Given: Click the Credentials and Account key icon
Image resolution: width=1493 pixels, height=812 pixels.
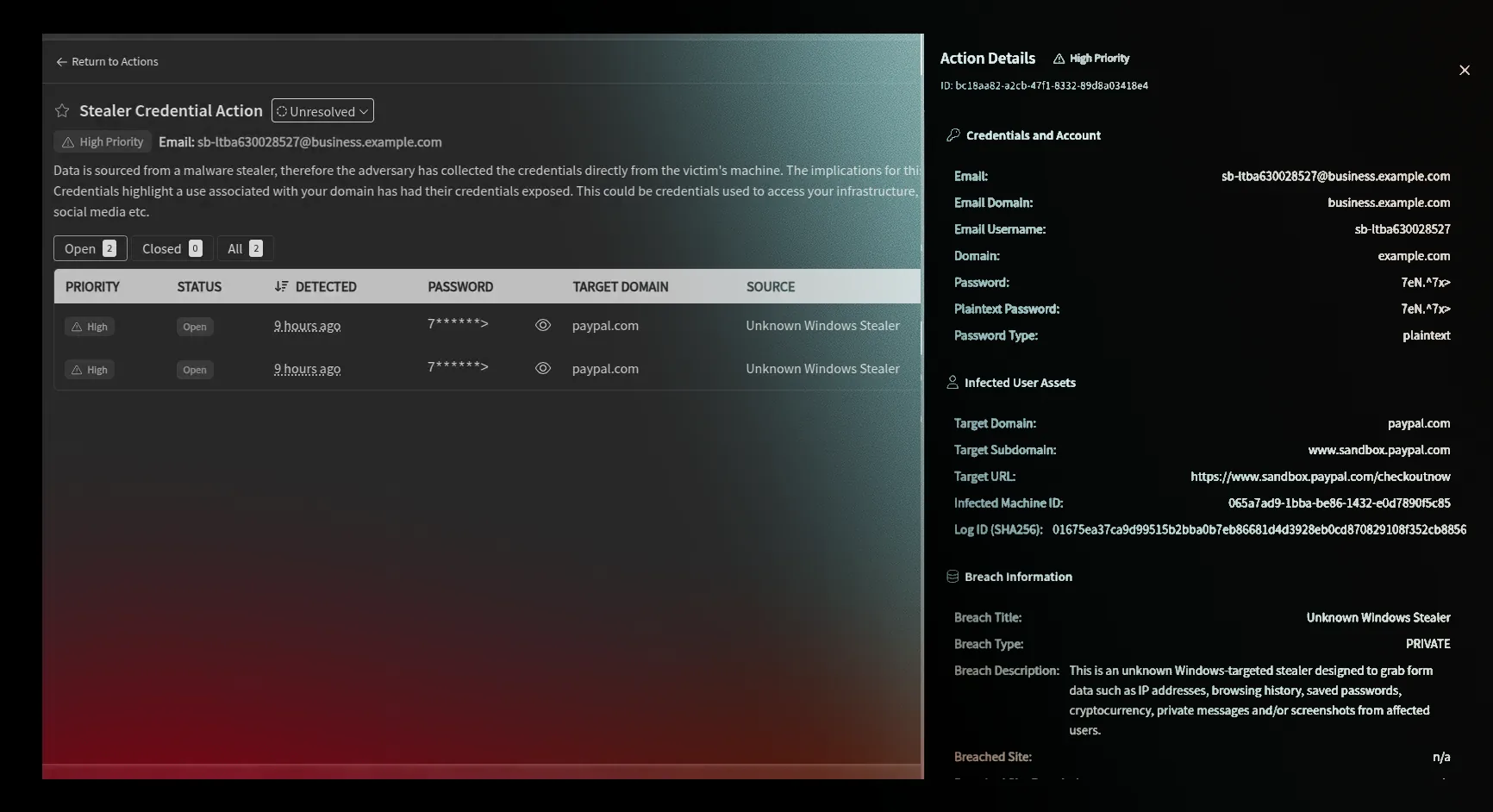Looking at the screenshot, I should coord(953,135).
